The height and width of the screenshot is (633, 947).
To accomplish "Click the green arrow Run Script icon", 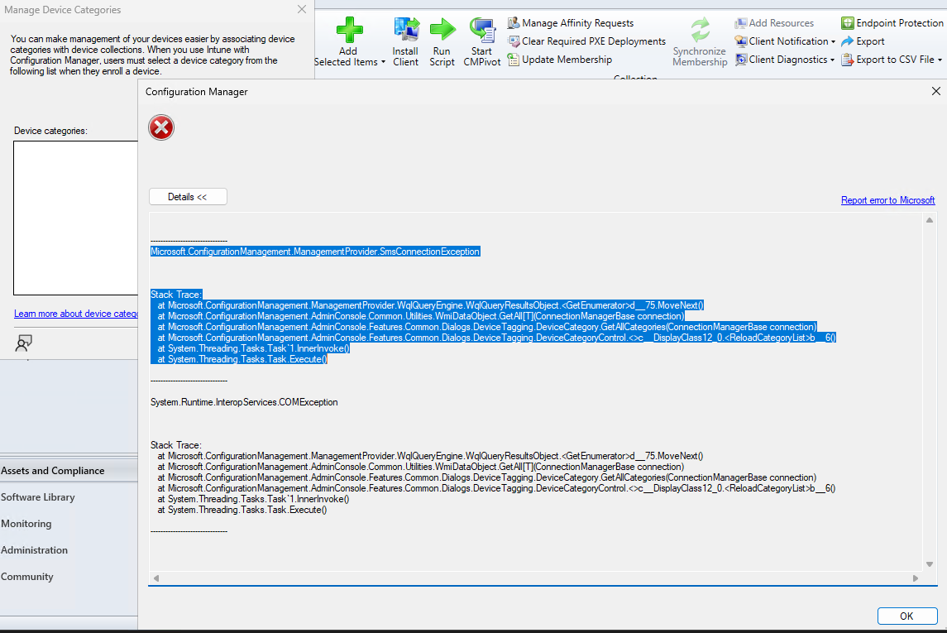I will click(x=442, y=29).
